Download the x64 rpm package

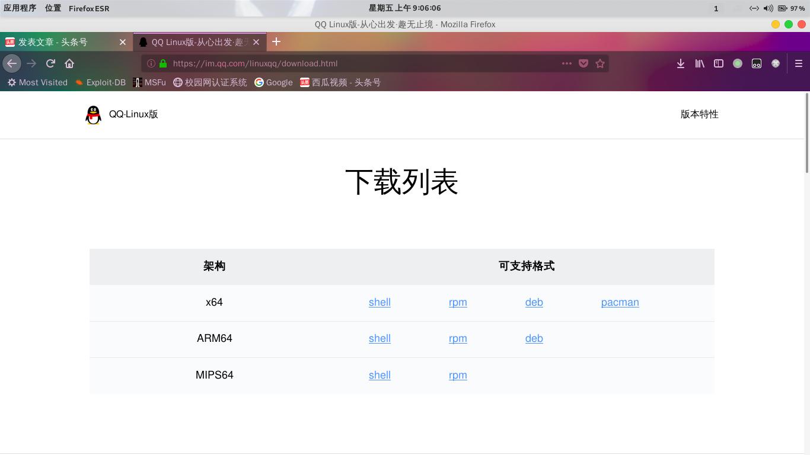[x=458, y=302]
